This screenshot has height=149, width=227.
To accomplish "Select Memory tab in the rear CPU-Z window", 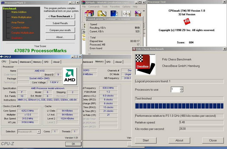I will (x=99, y=62).
